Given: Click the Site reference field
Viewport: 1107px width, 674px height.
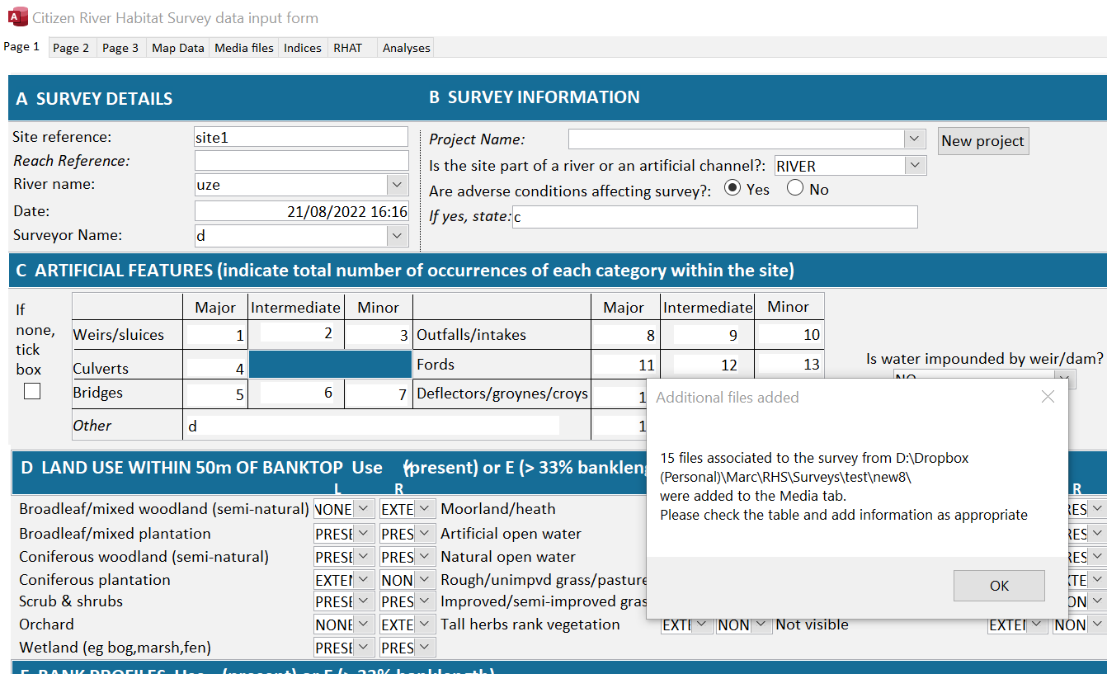Looking at the screenshot, I should pyautogui.click(x=301, y=137).
